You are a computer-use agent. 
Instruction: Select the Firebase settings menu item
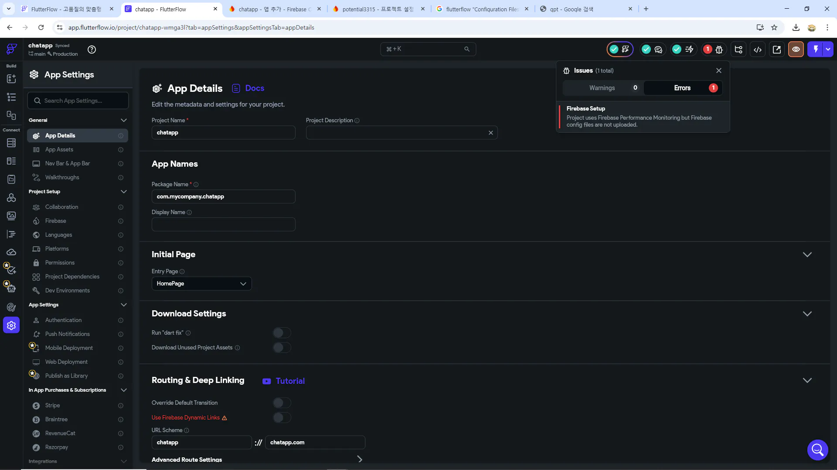[x=78, y=221]
